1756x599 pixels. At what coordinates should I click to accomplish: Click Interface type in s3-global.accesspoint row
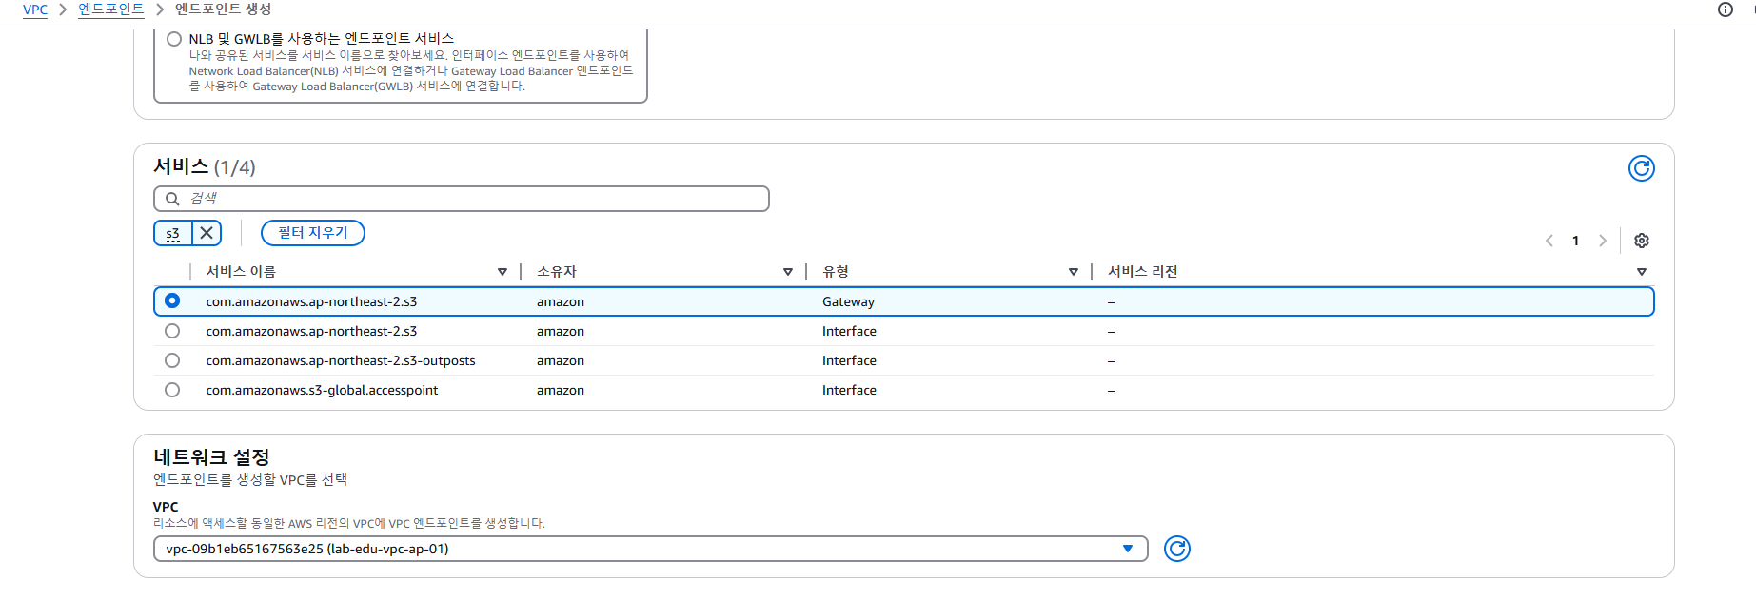849,390
